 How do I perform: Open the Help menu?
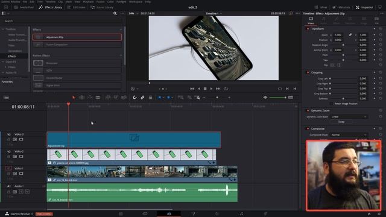coord(148,1)
